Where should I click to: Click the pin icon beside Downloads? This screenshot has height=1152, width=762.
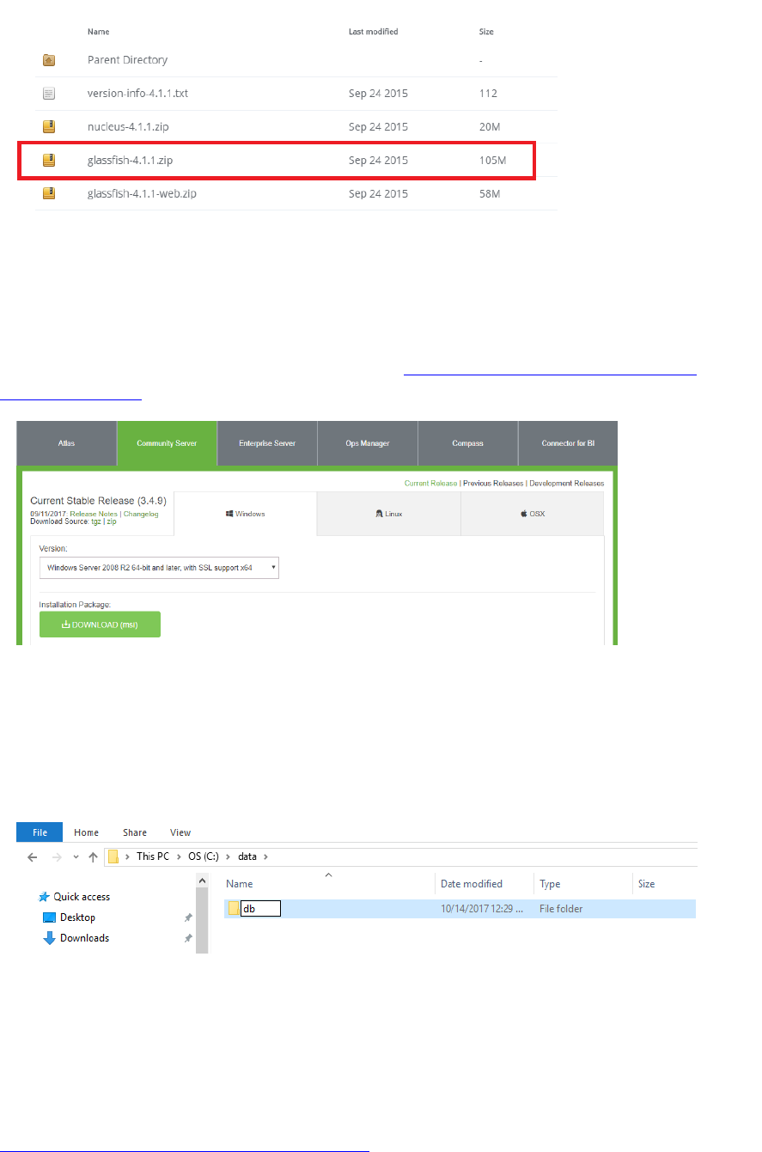[188, 938]
